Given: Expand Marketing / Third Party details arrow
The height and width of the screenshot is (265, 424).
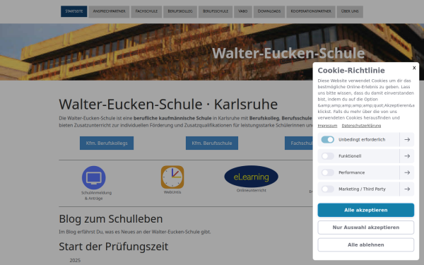Looking at the screenshot, I should click(407, 189).
